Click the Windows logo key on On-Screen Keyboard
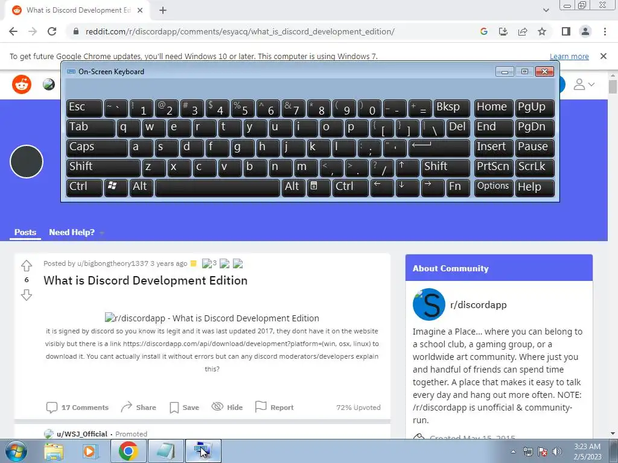Screen dimensions: 618x463 coord(116,188)
